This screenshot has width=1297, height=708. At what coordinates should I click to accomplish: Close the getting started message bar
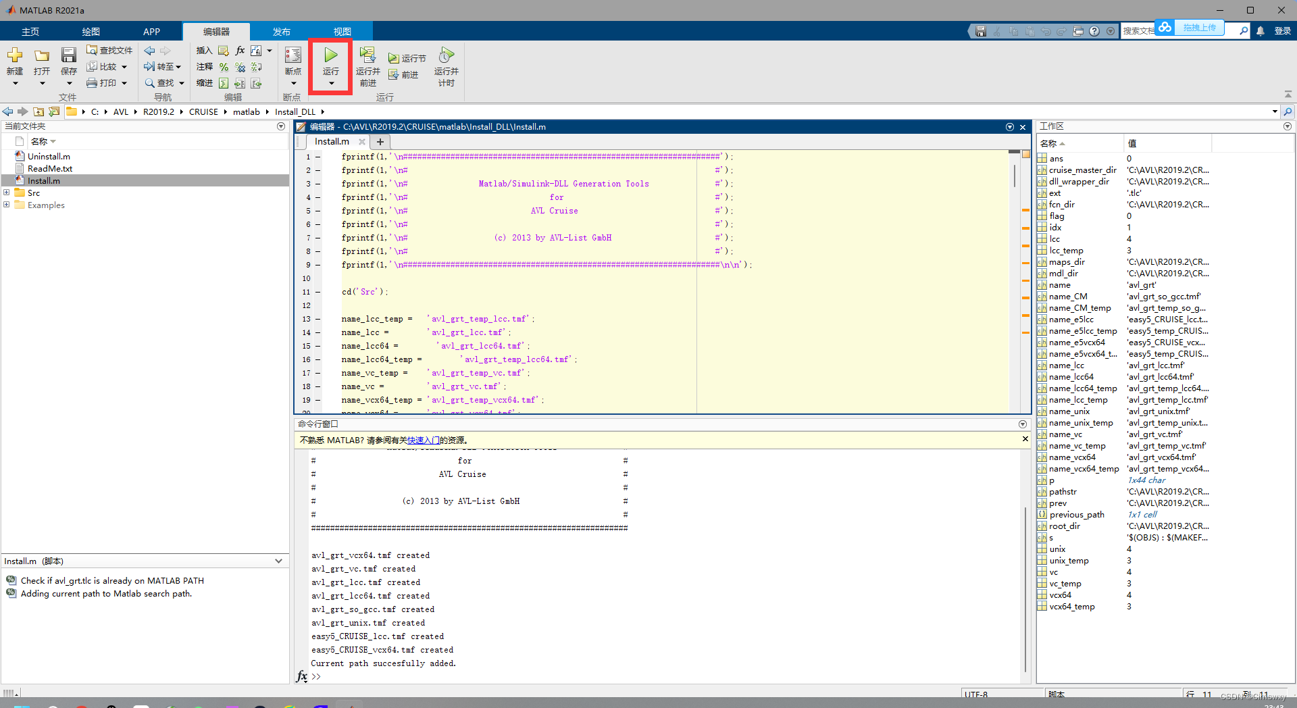tap(1025, 439)
